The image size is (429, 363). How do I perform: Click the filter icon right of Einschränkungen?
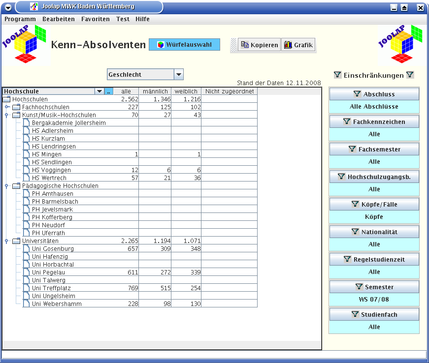click(x=410, y=75)
